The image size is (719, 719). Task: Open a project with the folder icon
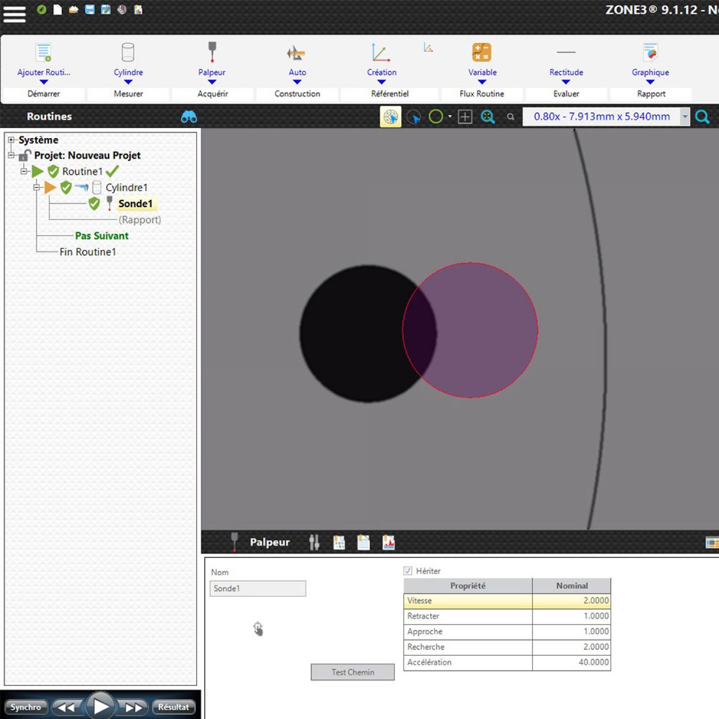click(x=73, y=10)
